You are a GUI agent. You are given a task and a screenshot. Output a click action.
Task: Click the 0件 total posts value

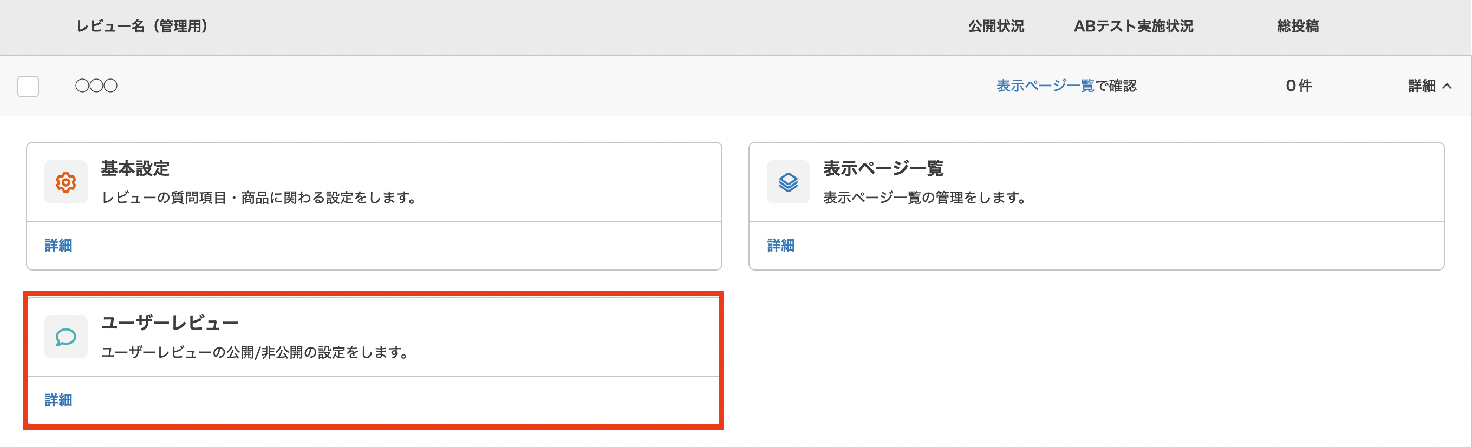point(1298,86)
